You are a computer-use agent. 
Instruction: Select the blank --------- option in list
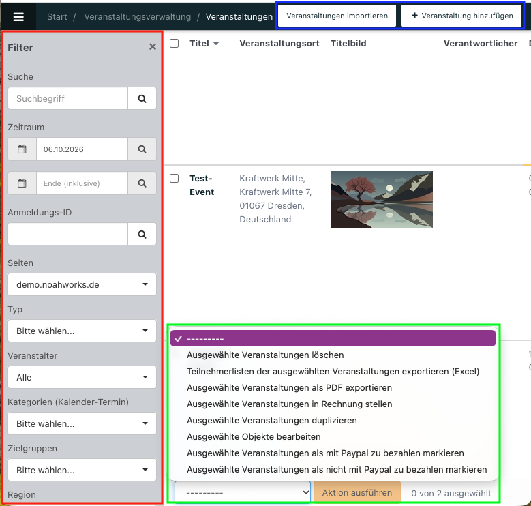pos(333,338)
